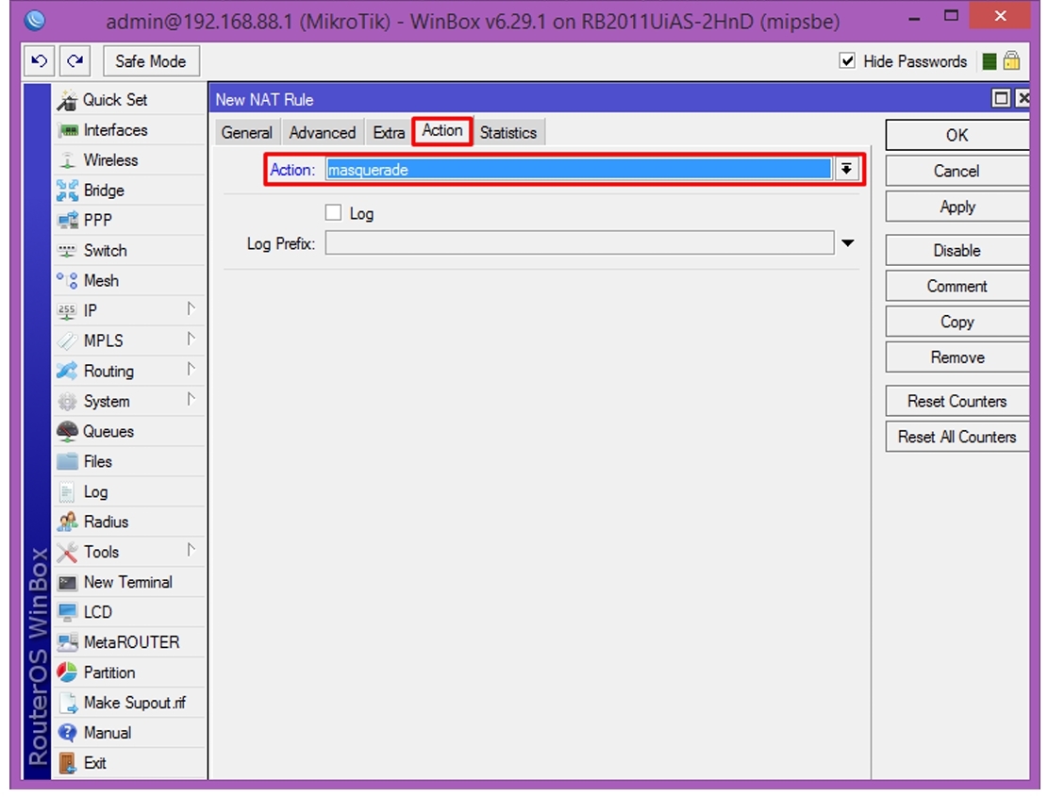
Task: Open the Action dropdown arrow
Action: click(846, 170)
